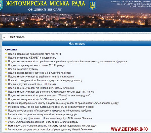This screenshot has height=133, width=151.
Task: Open 'Подяка міському голові за виділення коштів на лікування'
Action: 41,76
